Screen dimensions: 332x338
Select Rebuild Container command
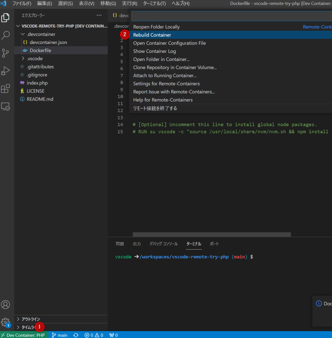click(x=231, y=35)
